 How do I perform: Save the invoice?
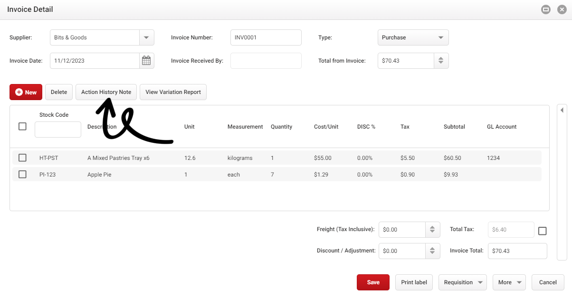[373, 282]
